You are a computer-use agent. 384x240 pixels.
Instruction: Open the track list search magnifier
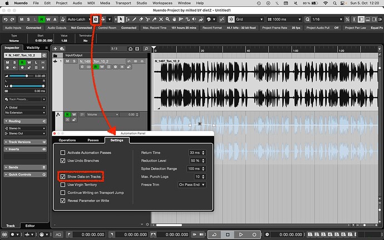146,49
